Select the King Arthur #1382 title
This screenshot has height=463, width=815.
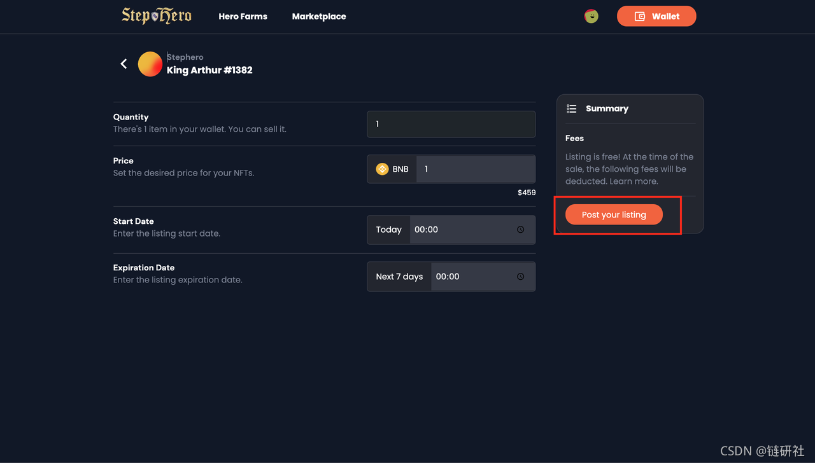click(209, 70)
